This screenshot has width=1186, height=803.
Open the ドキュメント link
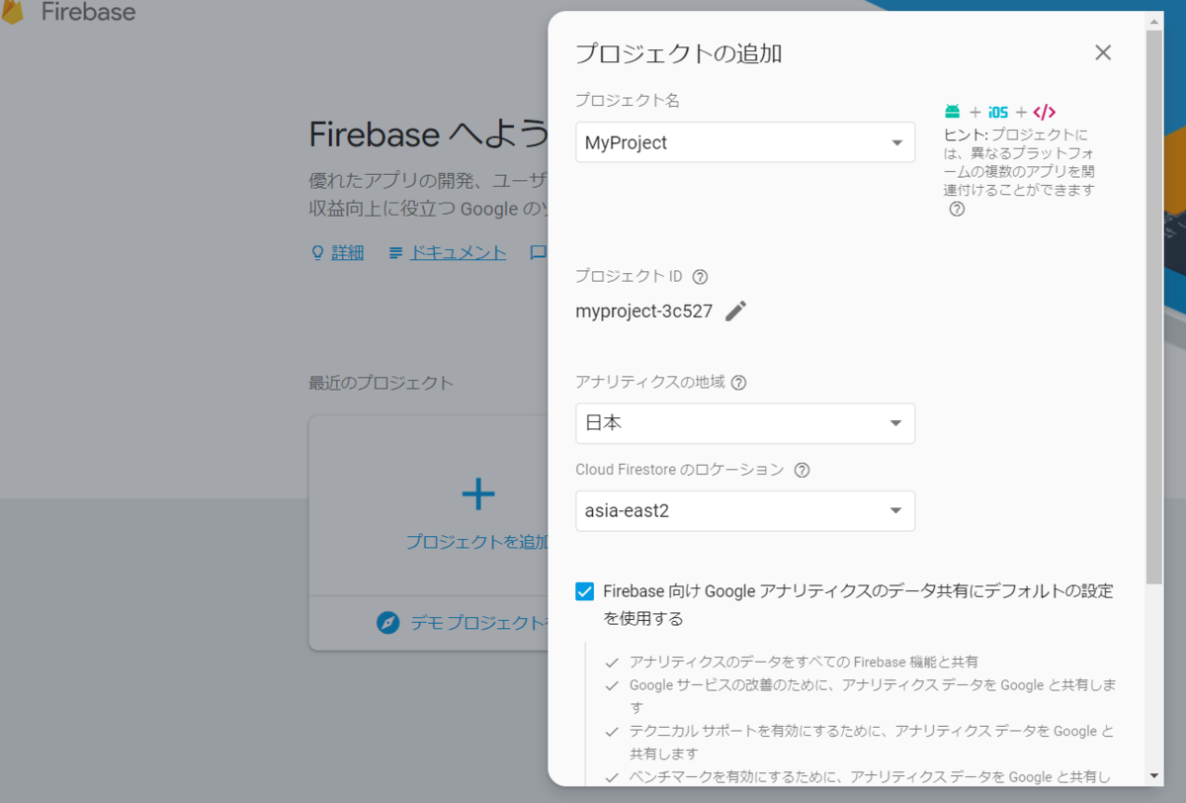coord(458,253)
